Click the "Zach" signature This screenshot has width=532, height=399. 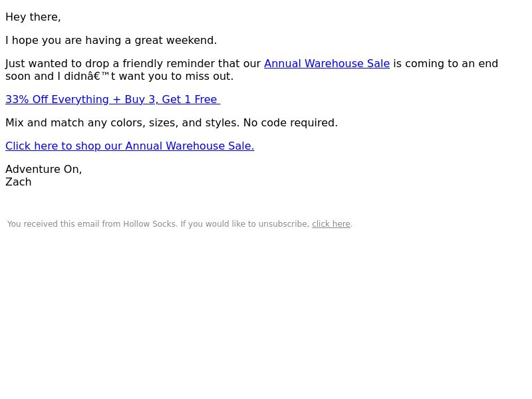click(19, 182)
